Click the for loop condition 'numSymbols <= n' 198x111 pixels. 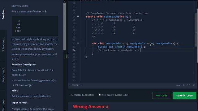141,43
